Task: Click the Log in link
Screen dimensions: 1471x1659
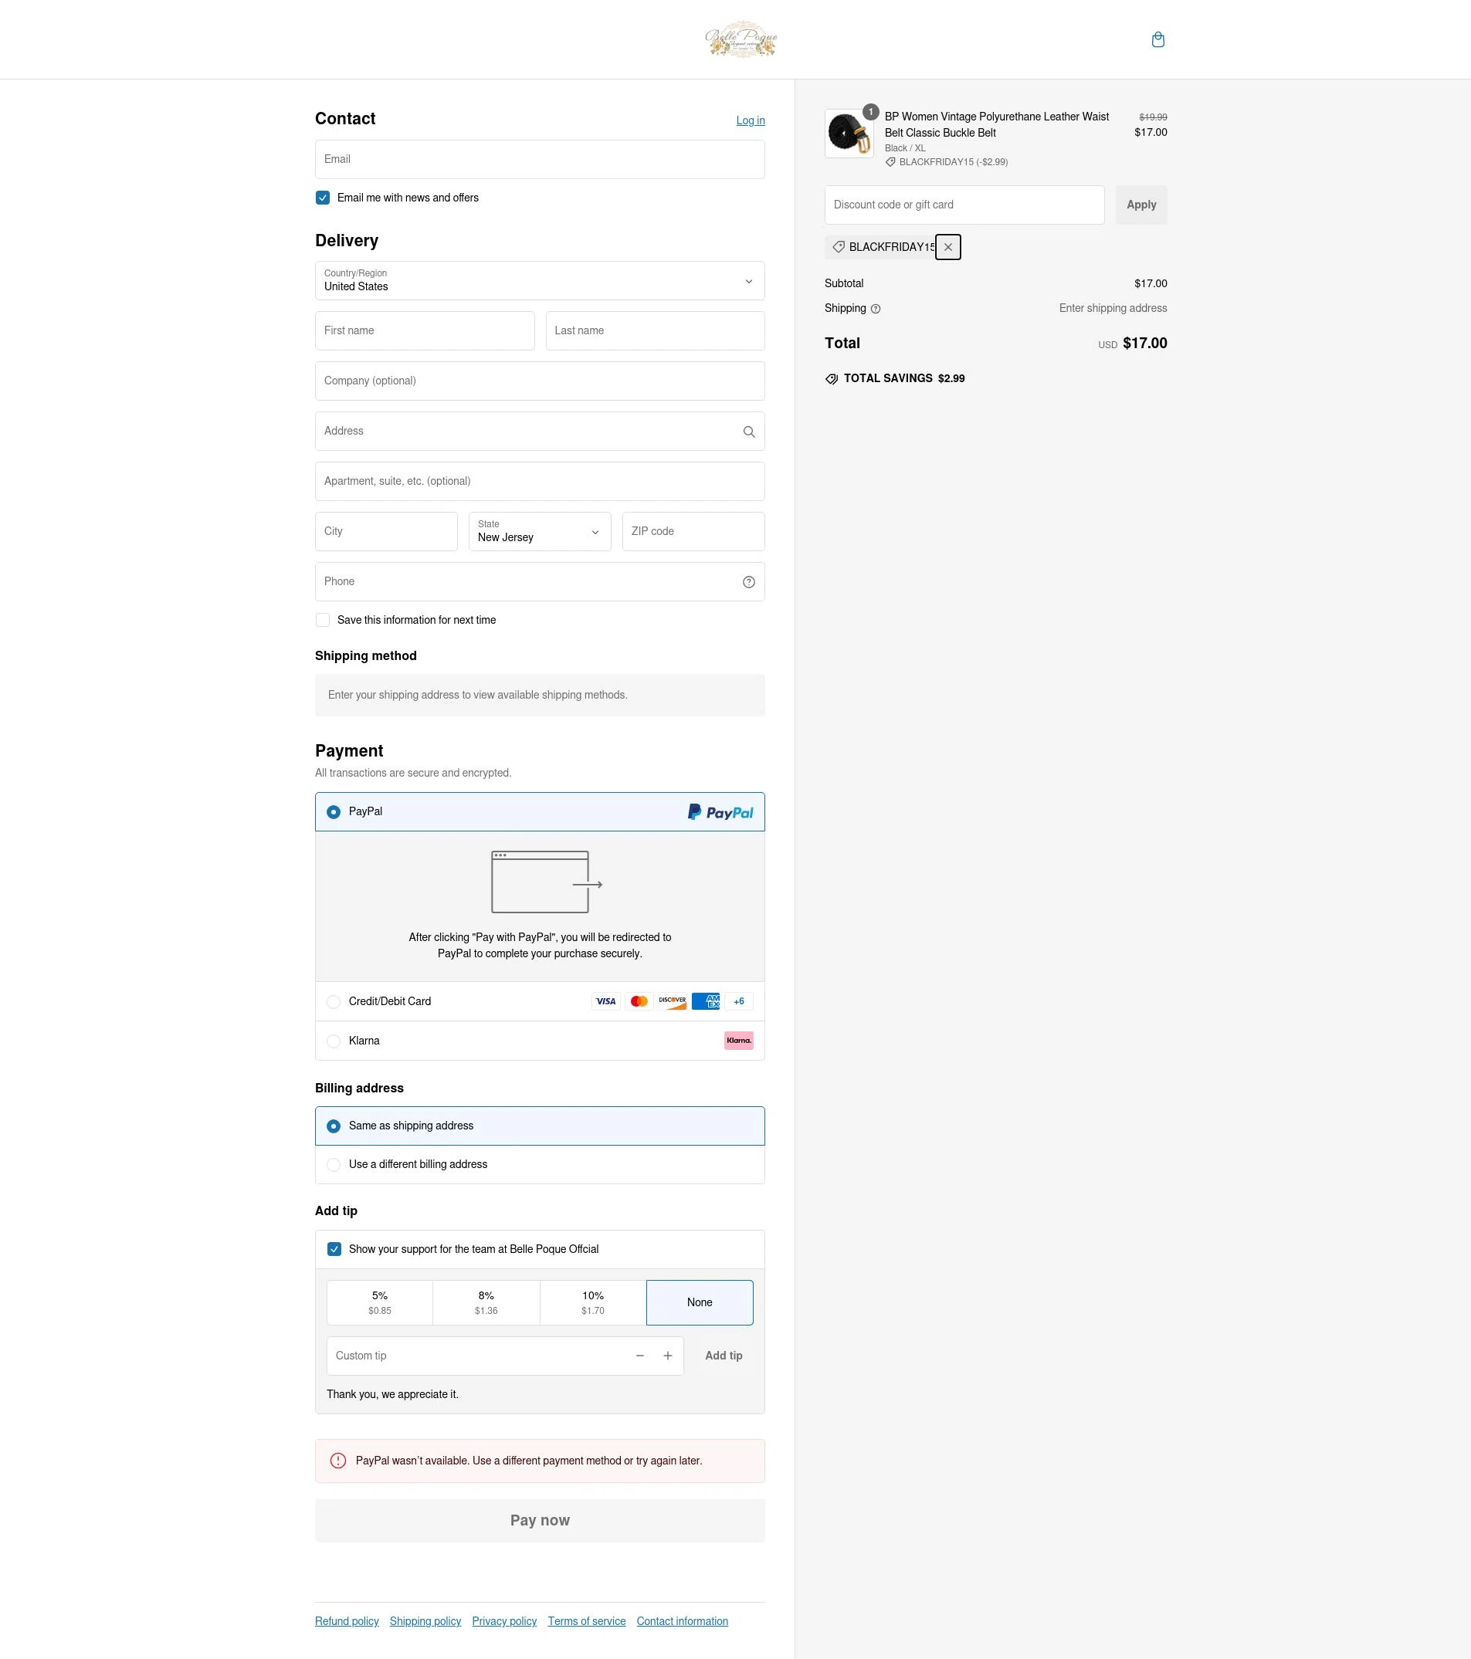Action: click(750, 120)
